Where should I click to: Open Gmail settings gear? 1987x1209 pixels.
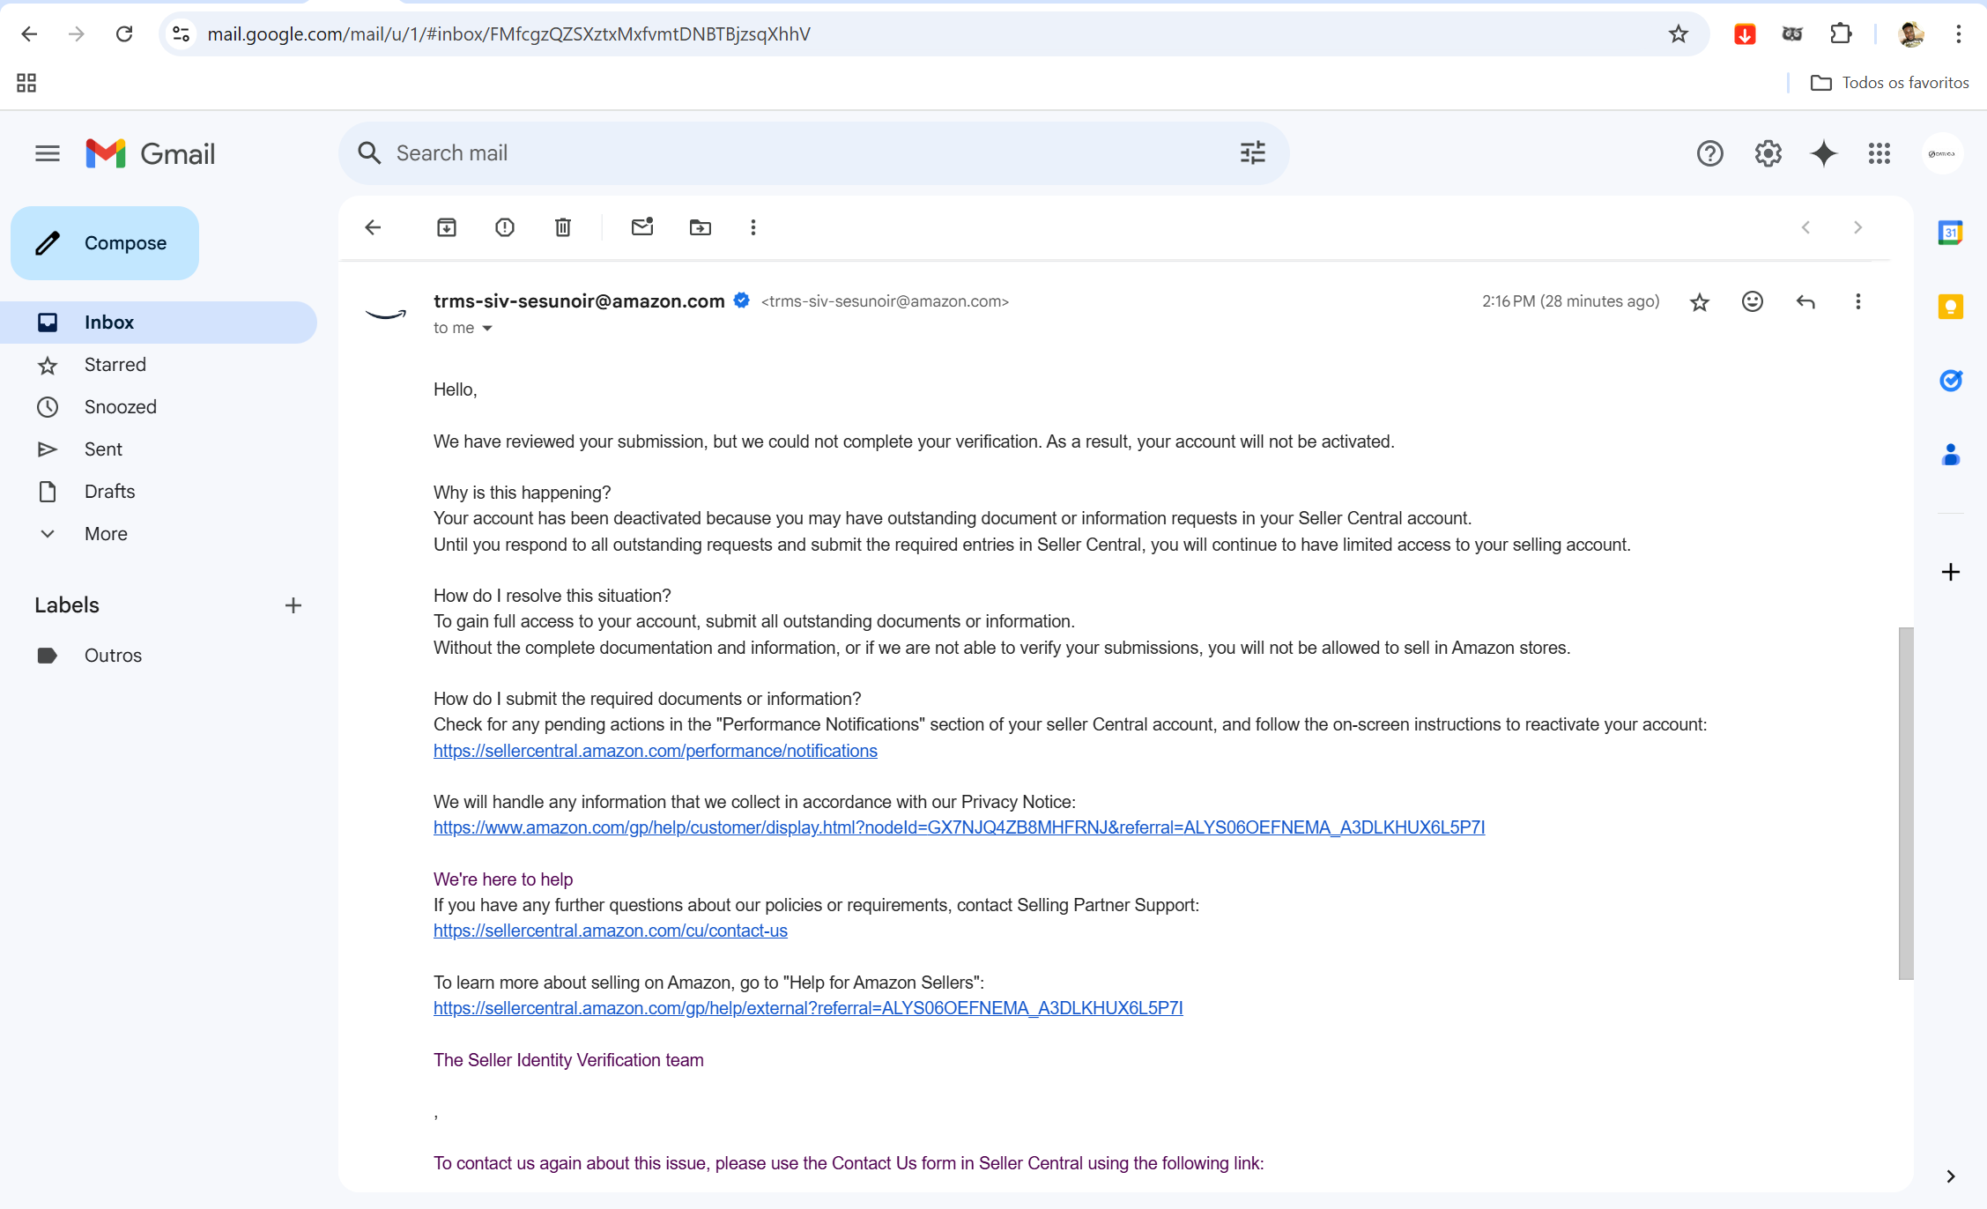(x=1768, y=154)
